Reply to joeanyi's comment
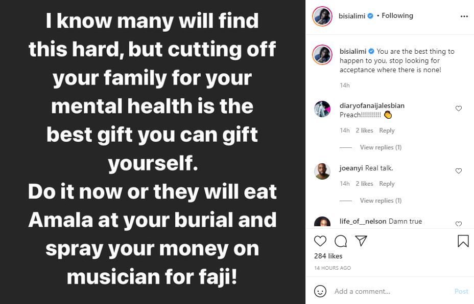474x304 pixels. [x=387, y=184]
